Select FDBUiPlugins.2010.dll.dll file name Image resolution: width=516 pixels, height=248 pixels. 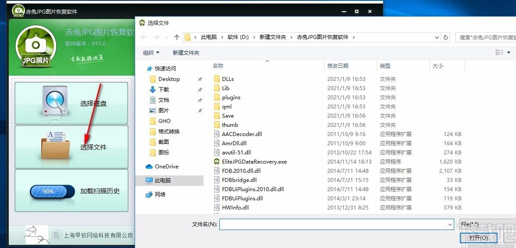point(253,189)
